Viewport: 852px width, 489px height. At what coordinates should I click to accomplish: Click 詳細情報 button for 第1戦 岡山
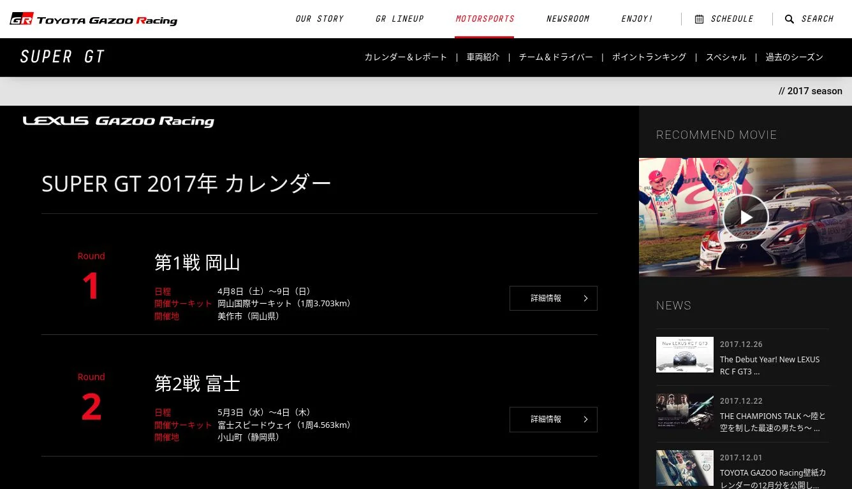pyautogui.click(x=554, y=298)
